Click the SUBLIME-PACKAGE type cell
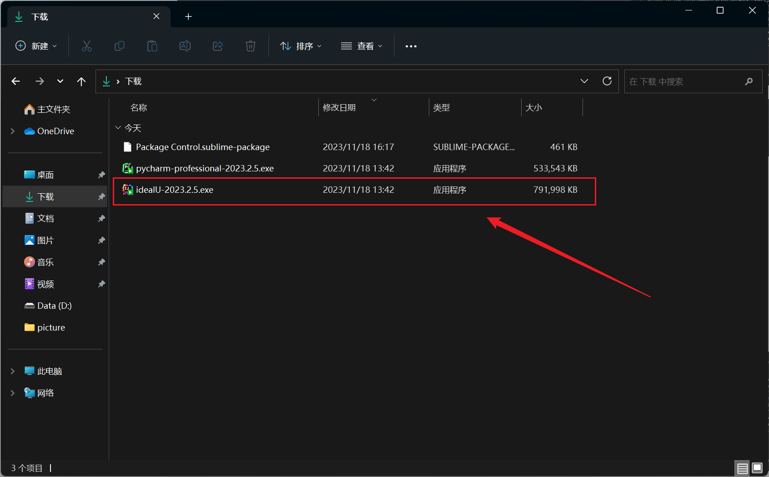This screenshot has width=769, height=477. 474,147
